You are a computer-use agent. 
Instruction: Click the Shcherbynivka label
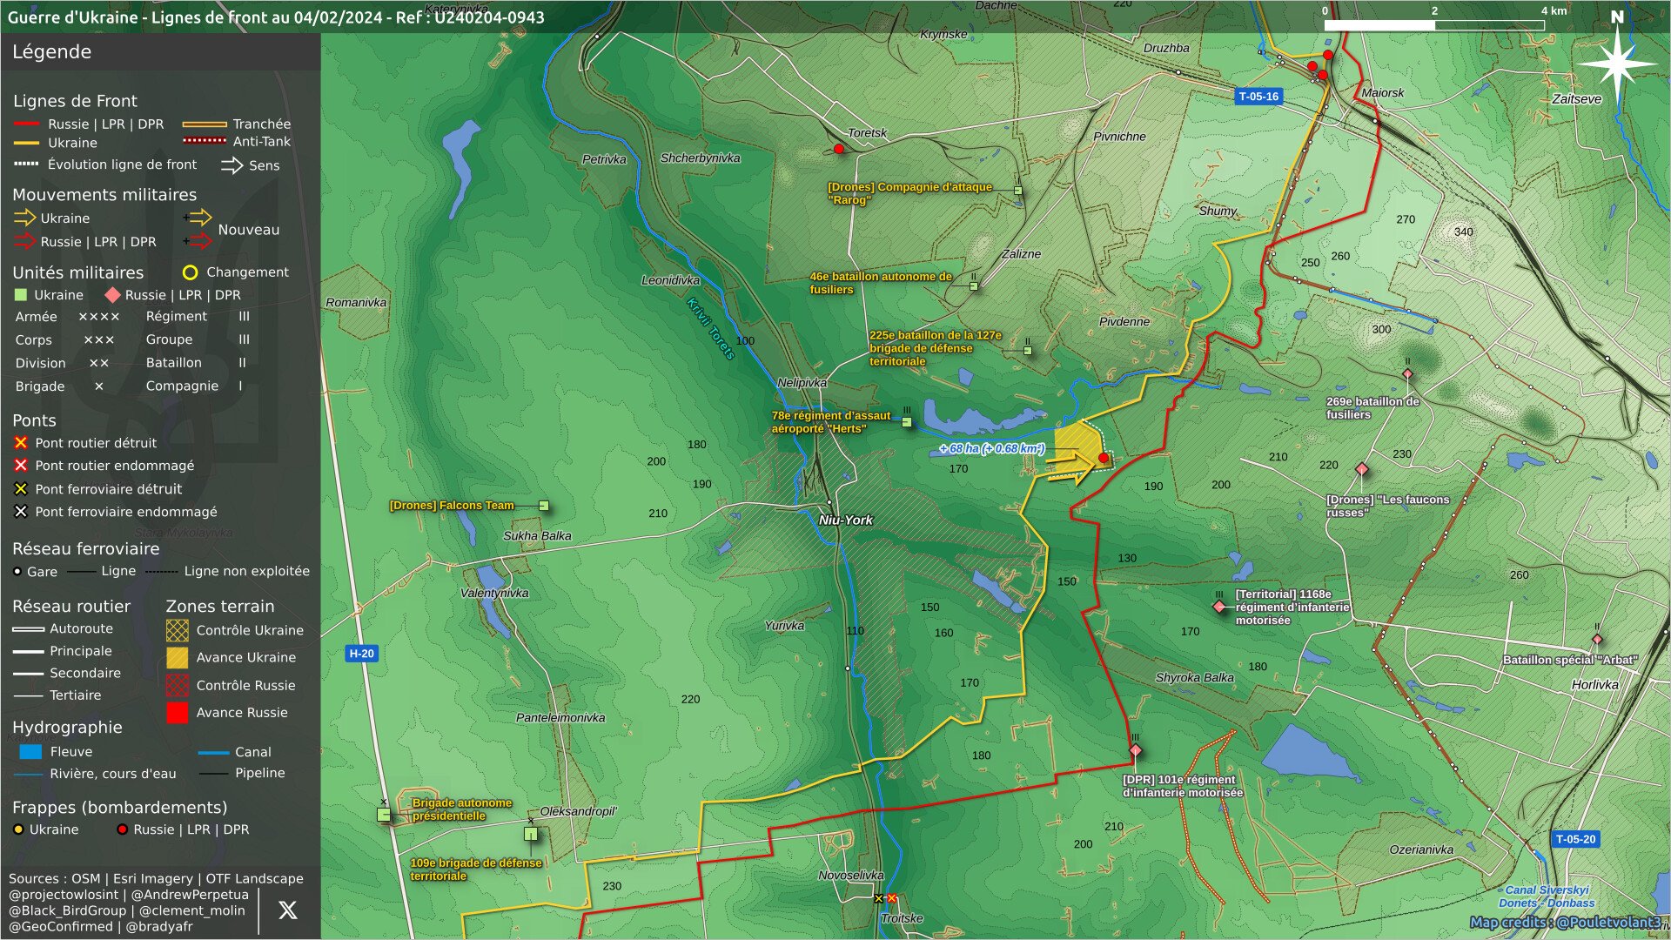click(x=700, y=158)
